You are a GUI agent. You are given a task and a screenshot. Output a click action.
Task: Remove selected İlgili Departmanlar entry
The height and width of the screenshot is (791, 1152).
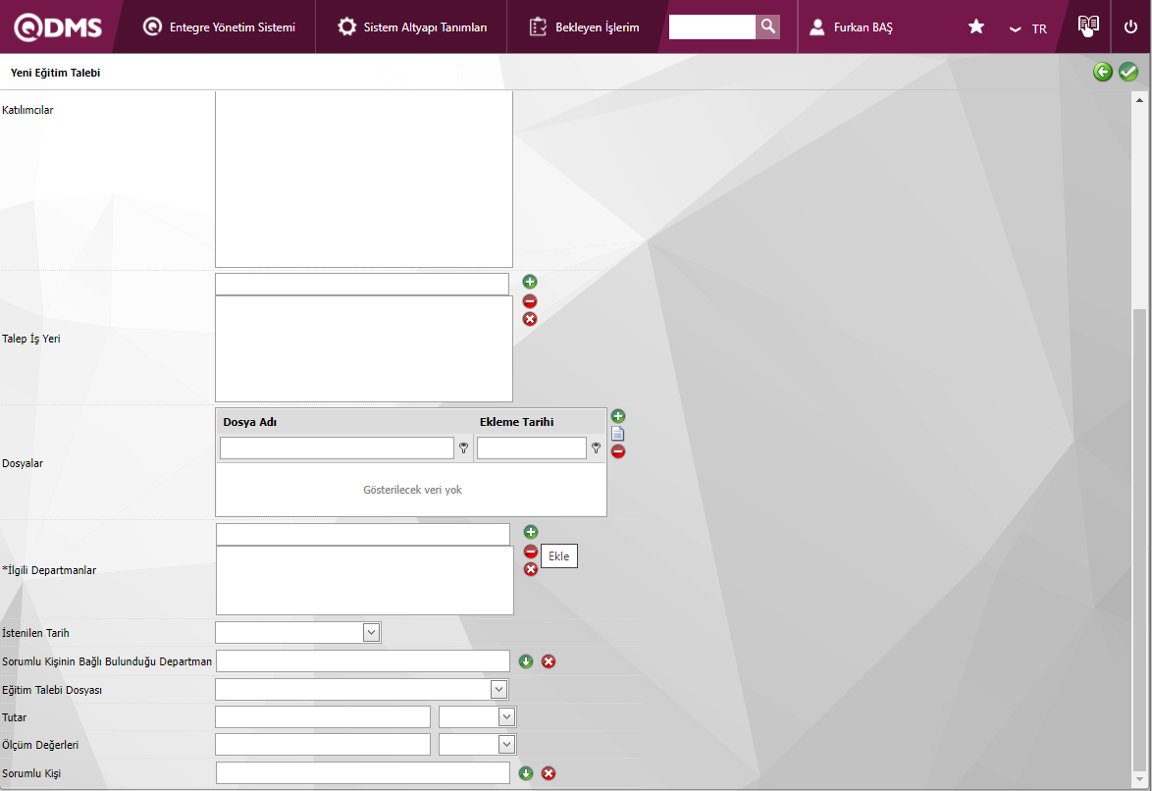click(531, 552)
